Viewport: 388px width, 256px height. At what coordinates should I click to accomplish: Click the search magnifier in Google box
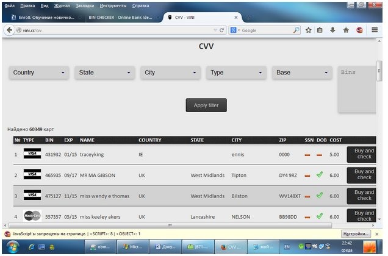(x=296, y=30)
